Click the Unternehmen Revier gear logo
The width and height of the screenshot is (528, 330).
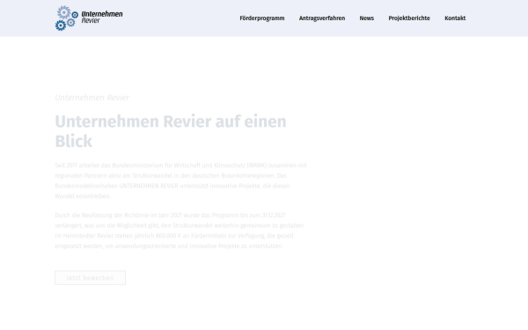pos(89,18)
